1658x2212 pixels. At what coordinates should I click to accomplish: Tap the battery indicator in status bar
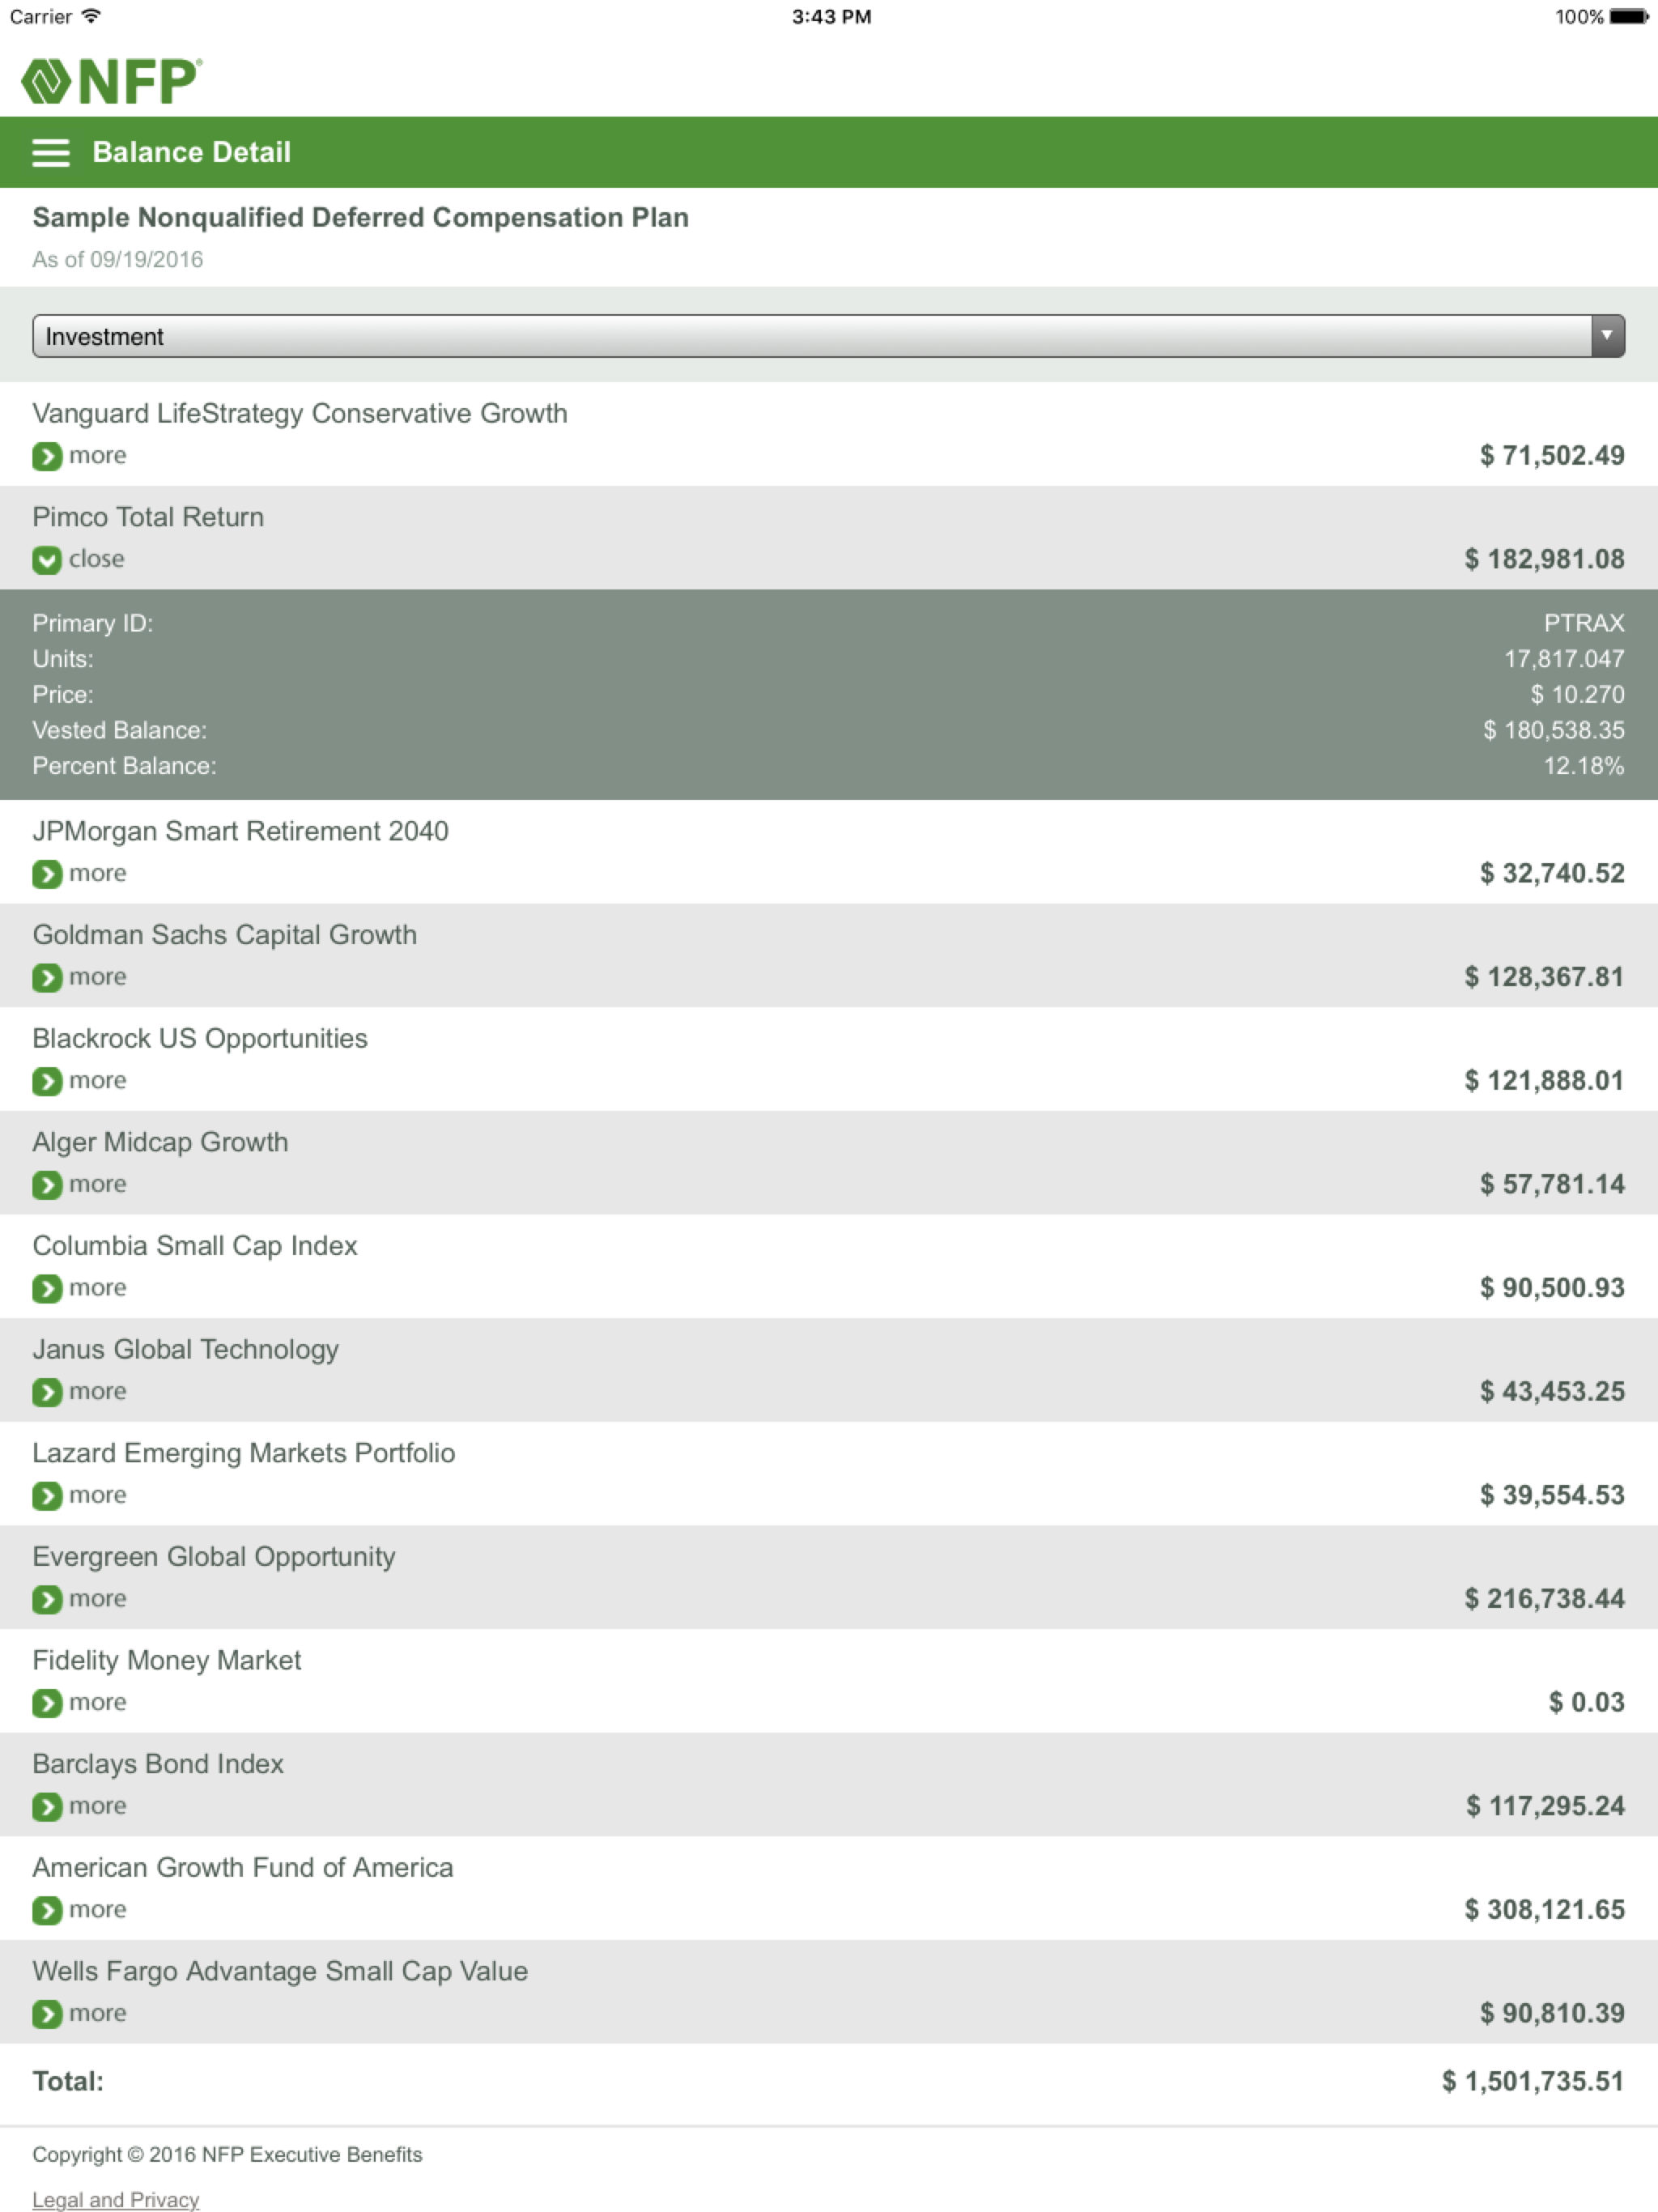(x=1628, y=17)
